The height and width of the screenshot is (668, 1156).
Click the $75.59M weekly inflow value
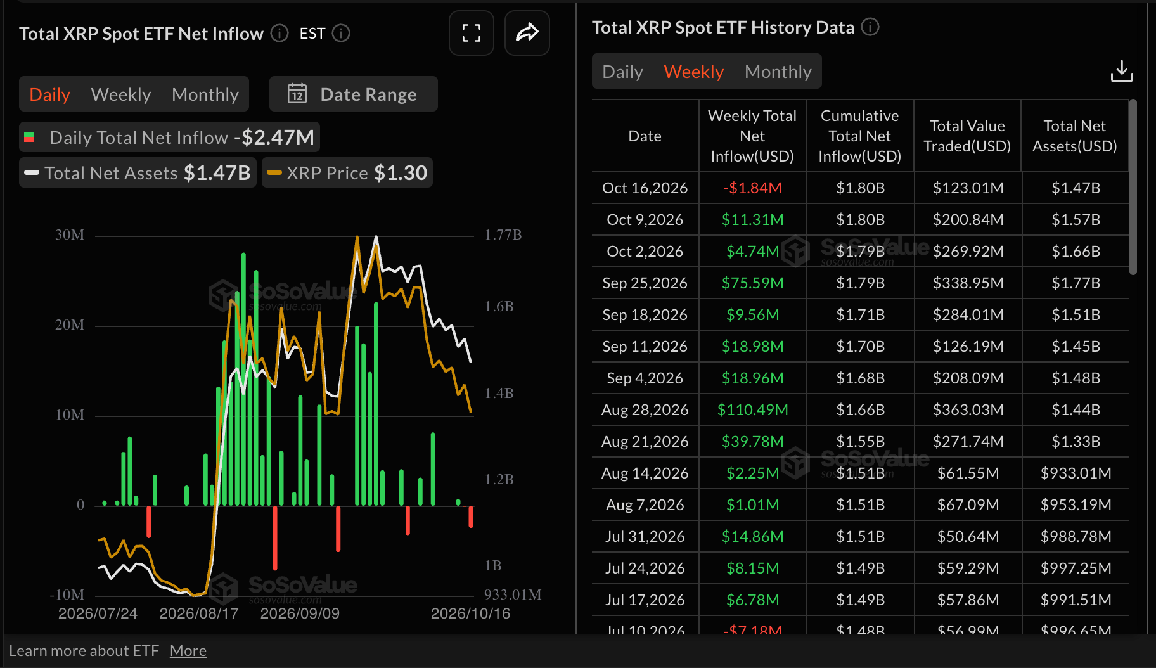[752, 283]
